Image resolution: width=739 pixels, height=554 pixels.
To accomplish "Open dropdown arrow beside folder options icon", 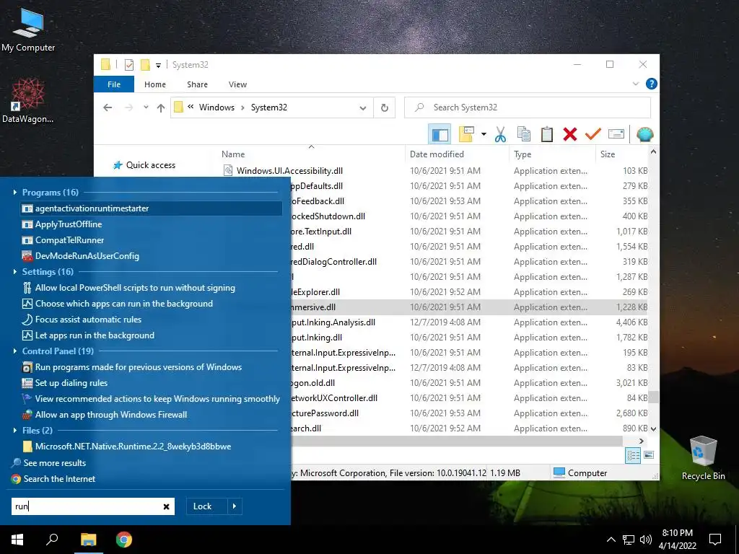I will pyautogui.click(x=484, y=134).
